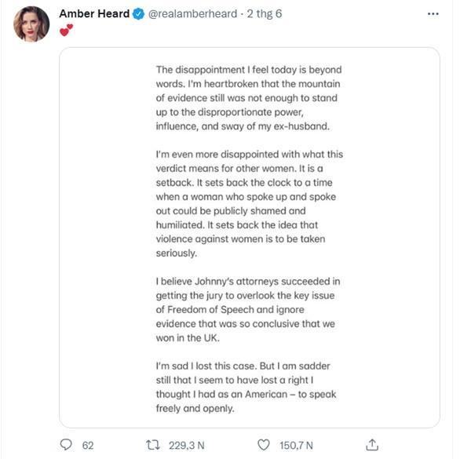Click the line starting "I'm even more disappointed"

pyautogui.click(x=249, y=155)
